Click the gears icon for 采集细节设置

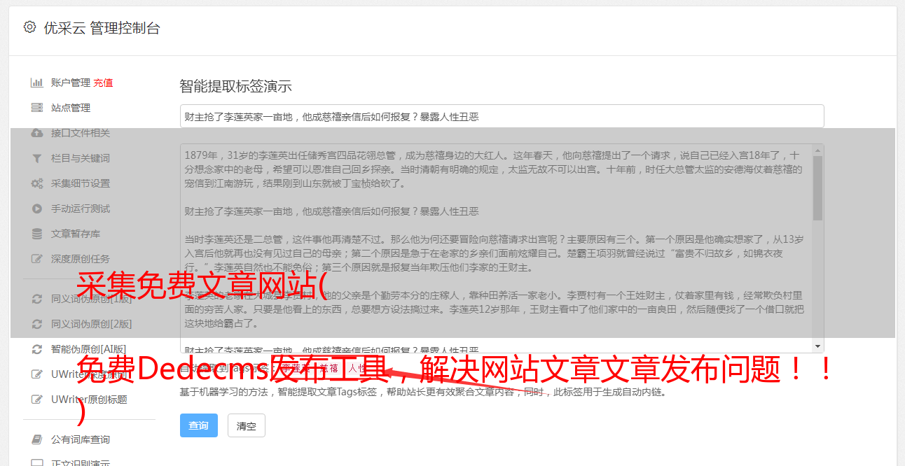coord(37,183)
